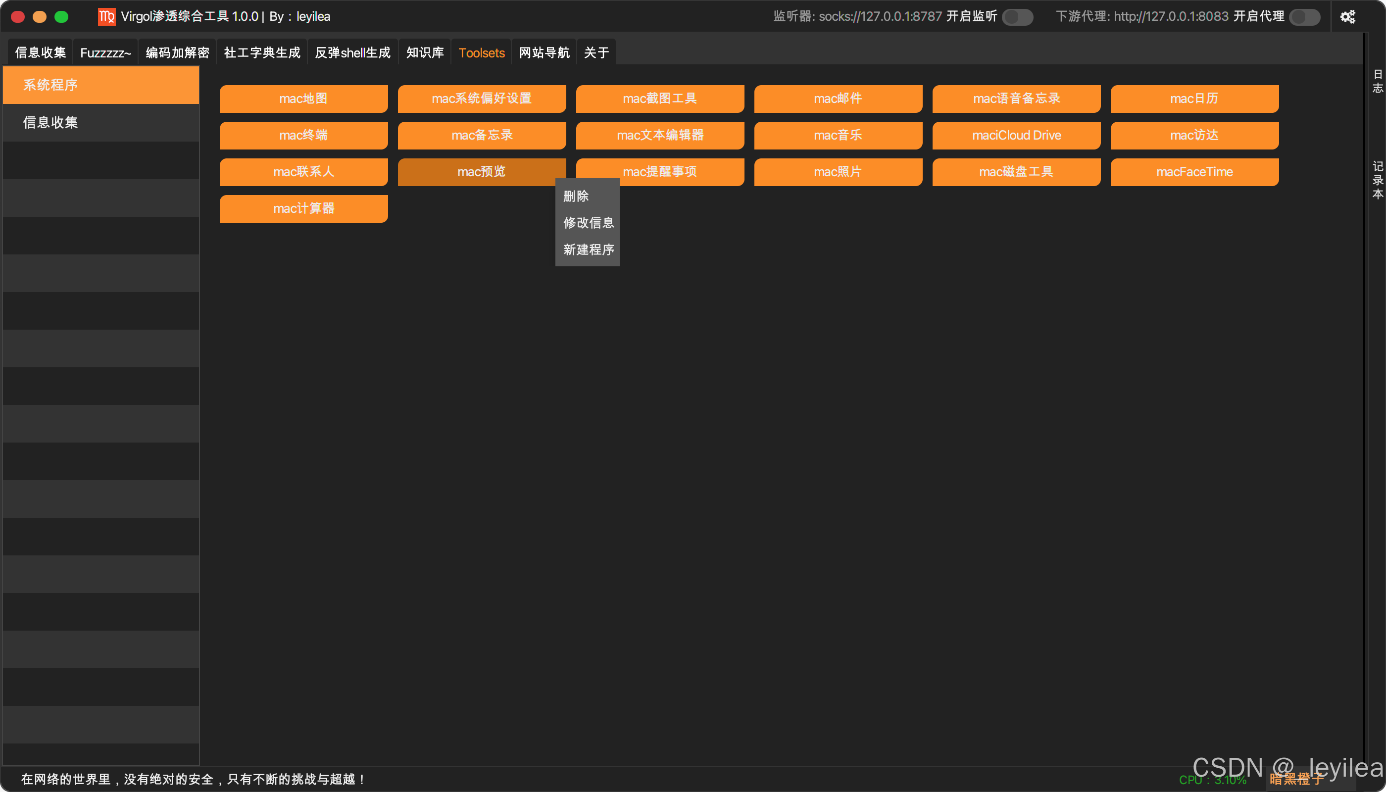Launch the mac终端 button
This screenshot has width=1386, height=792.
click(303, 136)
